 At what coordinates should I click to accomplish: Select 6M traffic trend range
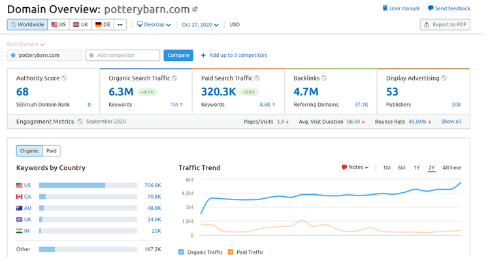click(x=402, y=168)
